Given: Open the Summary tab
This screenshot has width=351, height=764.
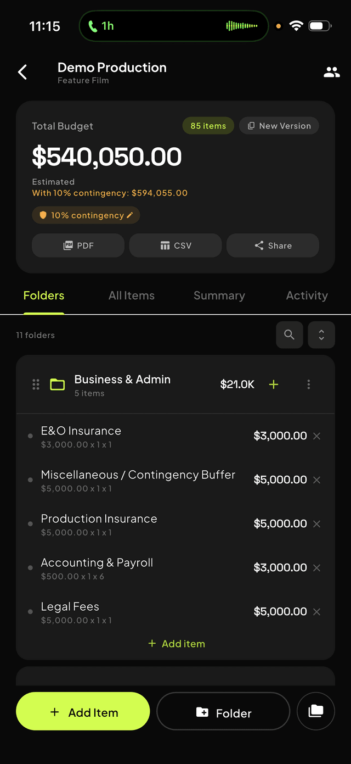Looking at the screenshot, I should pyautogui.click(x=219, y=295).
